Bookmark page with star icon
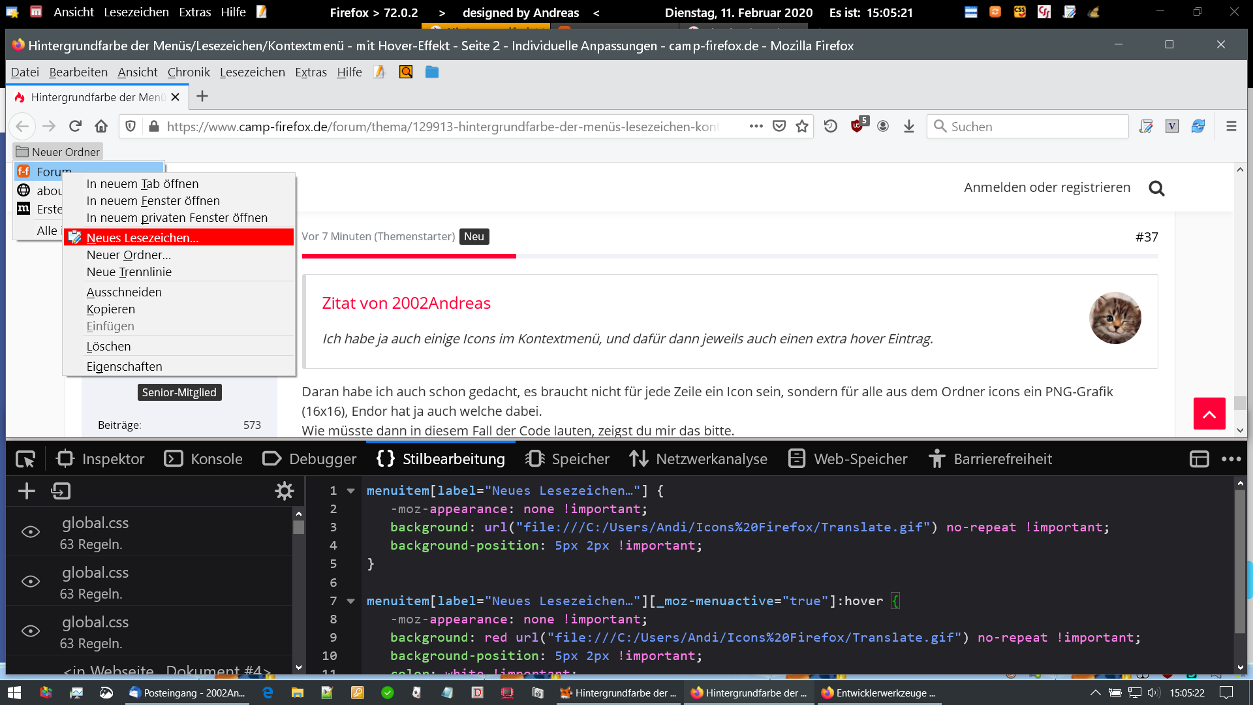This screenshot has height=705, width=1253. point(802,126)
